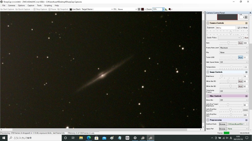Viewport: 252px width, 141px height.
Task: Open the Cameras menu
Action: pyautogui.click(x=12, y=5)
